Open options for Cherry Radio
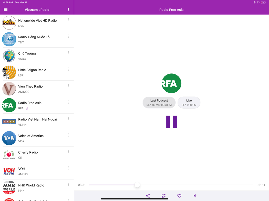Image resolution: width=269 pixels, height=201 pixels. click(69, 152)
